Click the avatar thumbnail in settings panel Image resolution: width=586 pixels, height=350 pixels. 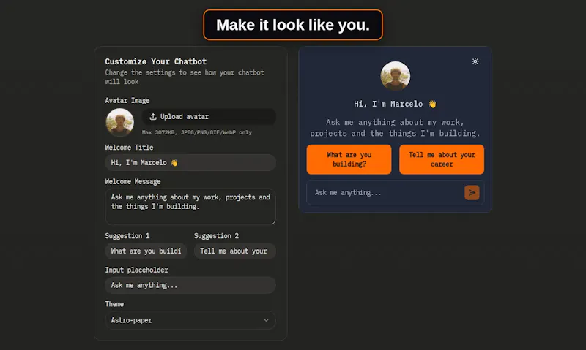coord(119,122)
